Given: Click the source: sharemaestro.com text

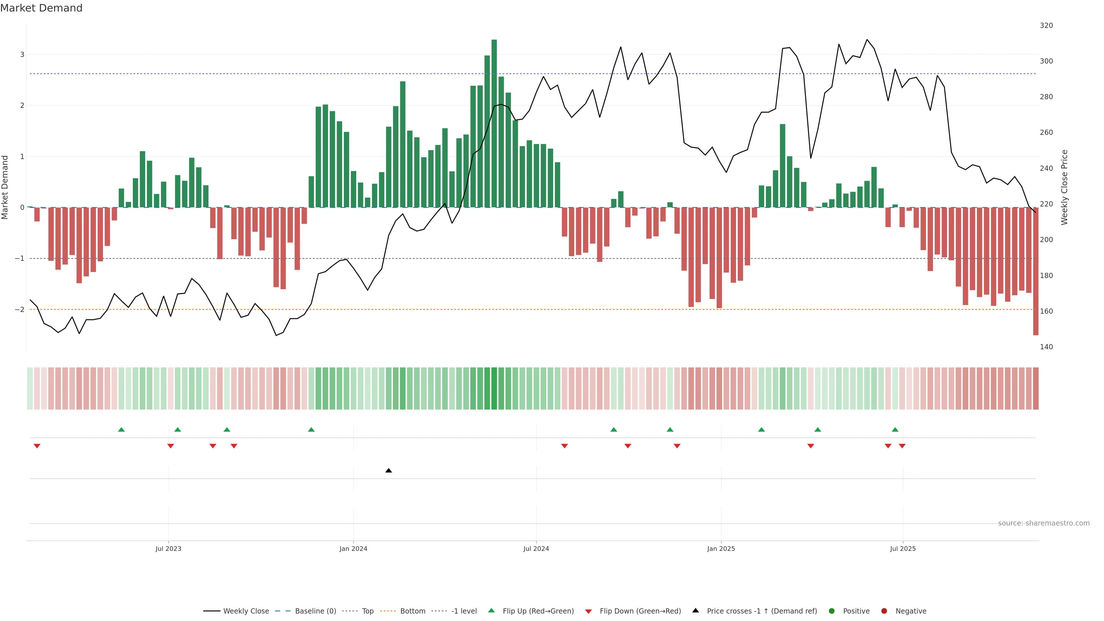Looking at the screenshot, I should tap(1044, 523).
